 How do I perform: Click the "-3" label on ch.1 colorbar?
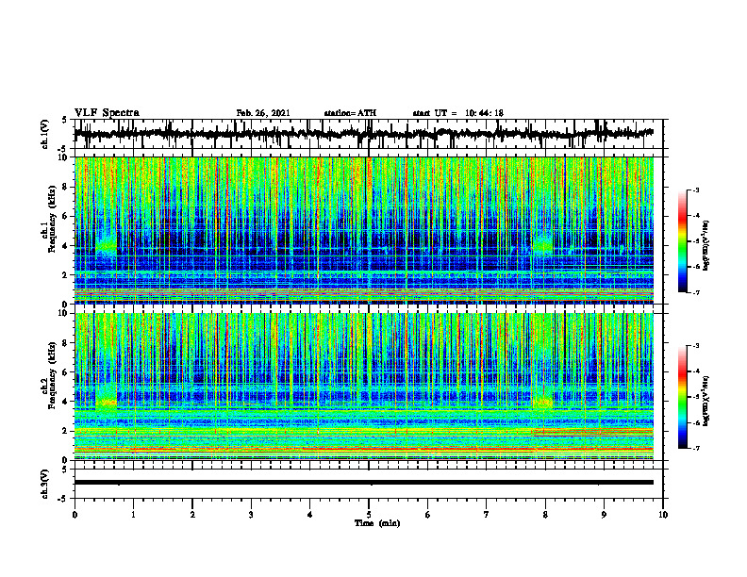[x=696, y=190]
